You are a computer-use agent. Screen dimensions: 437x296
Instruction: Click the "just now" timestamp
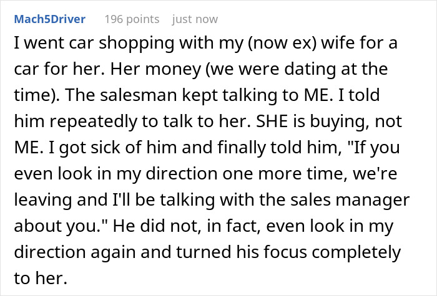point(195,19)
